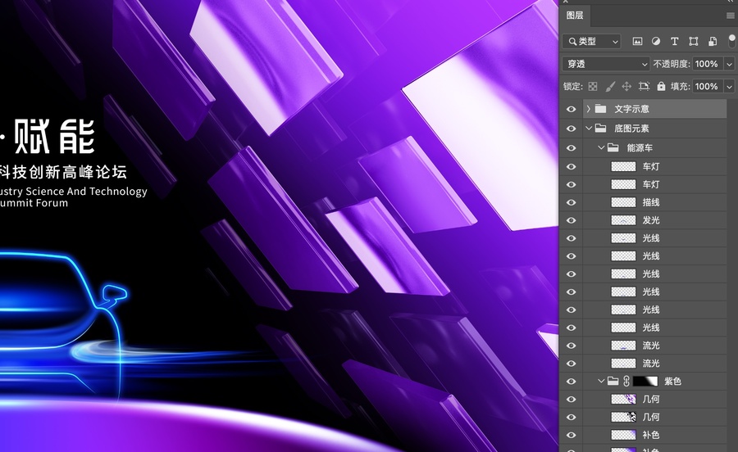Viewport: 738px width, 452px height.
Task: Lock all attributes with padlock icon
Action: click(661, 87)
